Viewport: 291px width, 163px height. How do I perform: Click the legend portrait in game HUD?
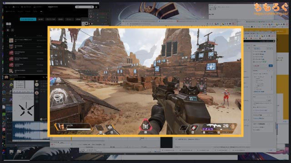[x=61, y=127]
